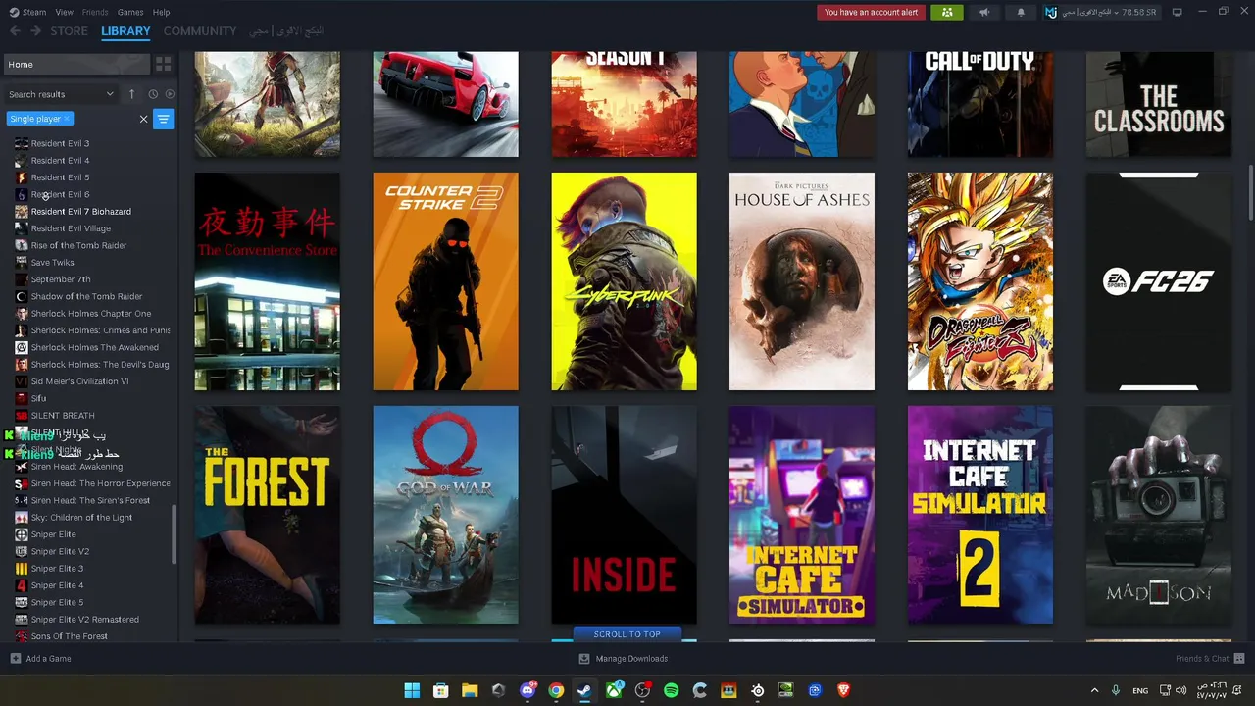Viewport: 1255px width, 706px height.
Task: Open House of Ashes cover
Action: click(802, 281)
